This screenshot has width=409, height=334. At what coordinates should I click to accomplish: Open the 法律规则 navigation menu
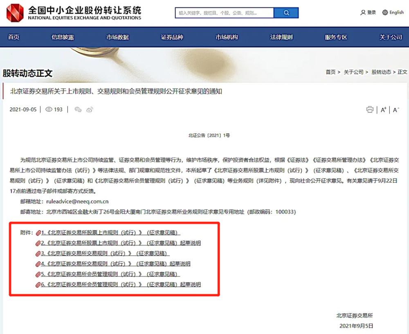click(281, 37)
